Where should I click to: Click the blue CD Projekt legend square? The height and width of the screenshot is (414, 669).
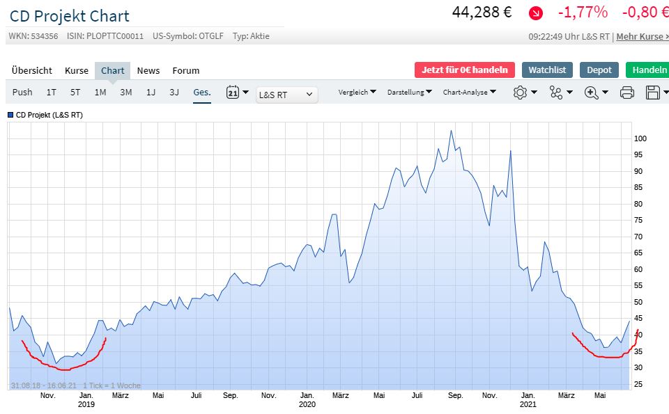point(10,115)
